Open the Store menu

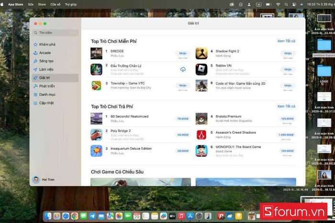coord(42,4)
